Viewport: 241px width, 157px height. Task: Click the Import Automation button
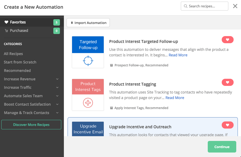click(x=88, y=23)
